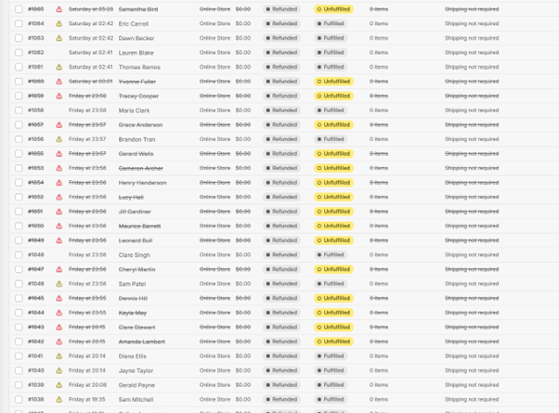Click the yellow warning icon beside order #1064
559x413 pixels.
(x=59, y=23)
